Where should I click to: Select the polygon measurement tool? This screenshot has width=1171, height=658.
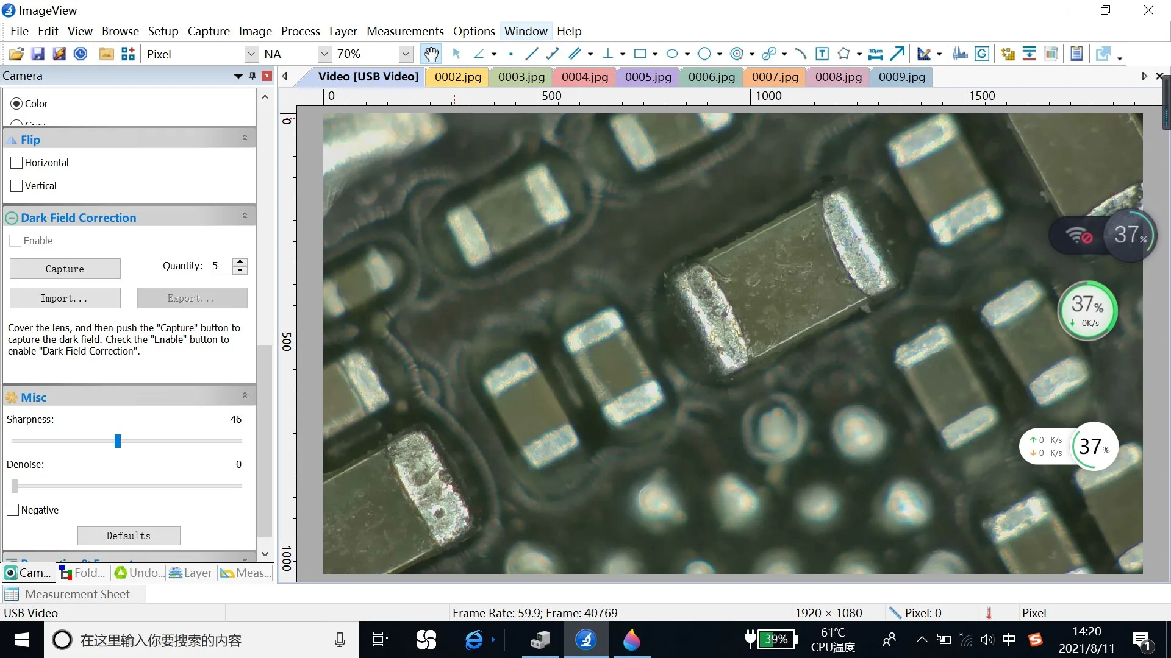pyautogui.click(x=843, y=54)
